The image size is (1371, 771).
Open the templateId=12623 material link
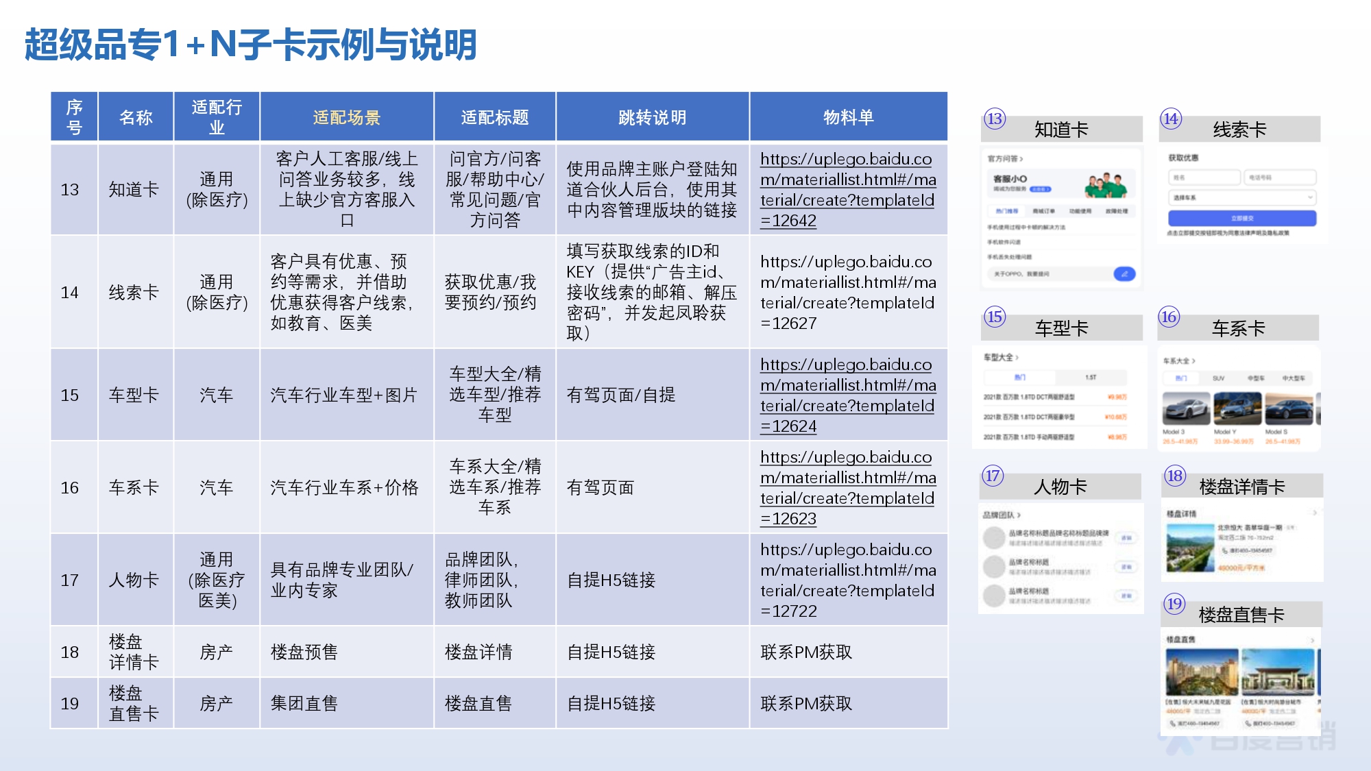coord(847,488)
